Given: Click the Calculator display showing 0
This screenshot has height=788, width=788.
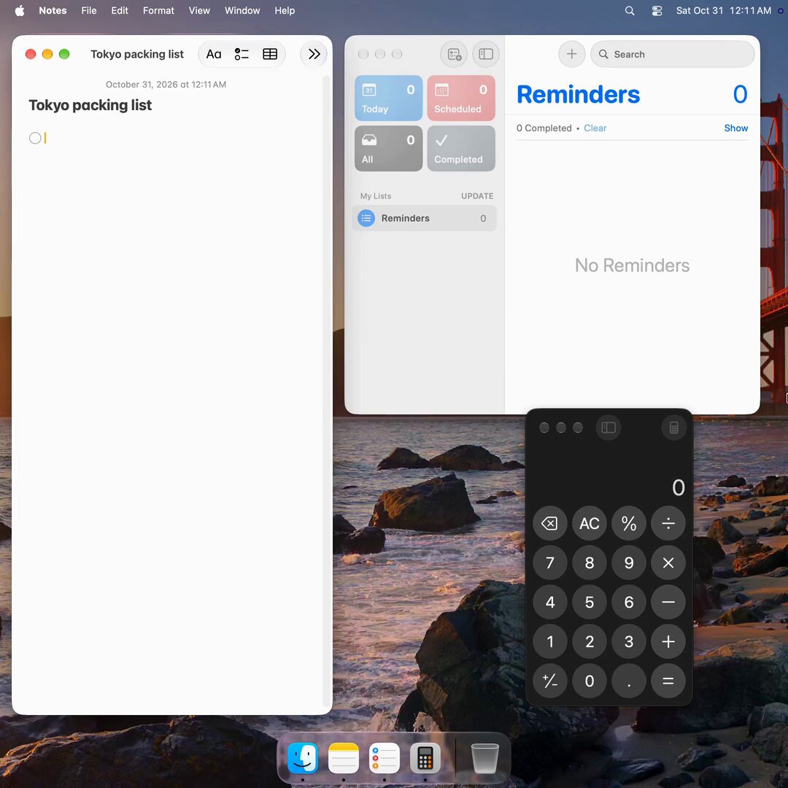Looking at the screenshot, I should pyautogui.click(x=678, y=487).
